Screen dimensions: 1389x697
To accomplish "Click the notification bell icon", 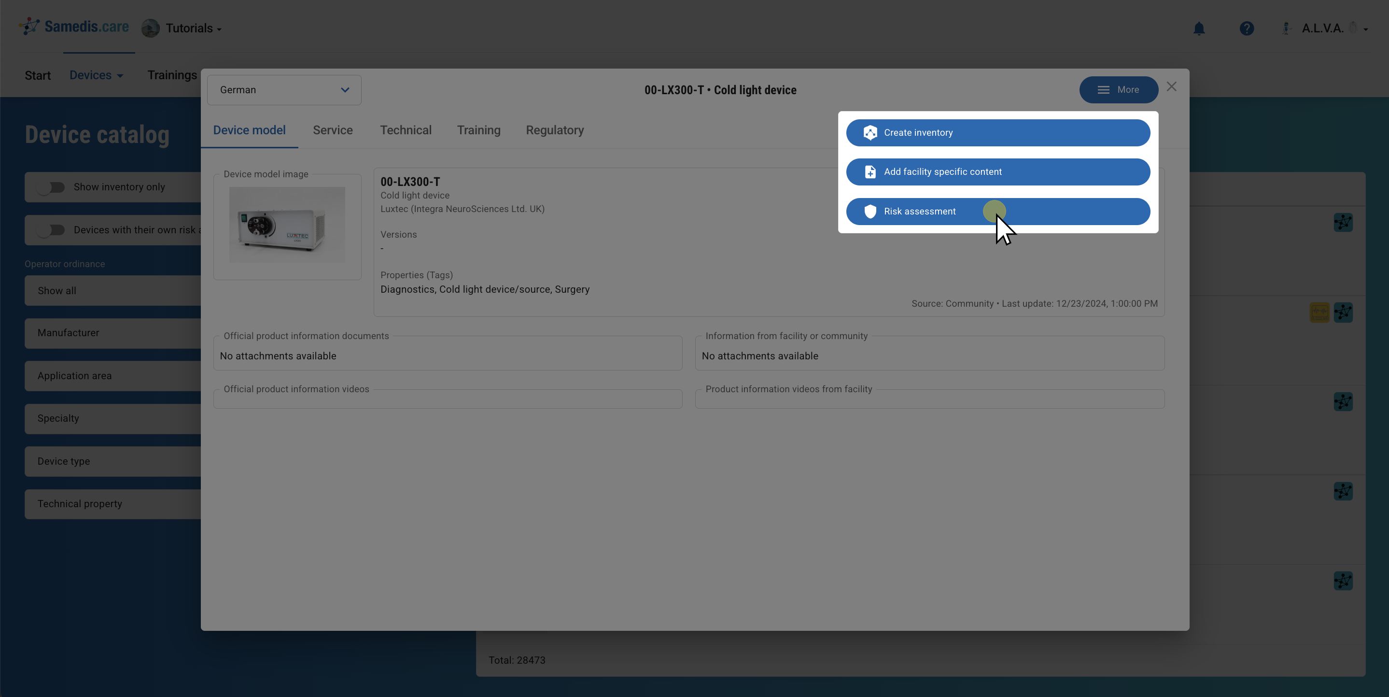I will 1199,28.
